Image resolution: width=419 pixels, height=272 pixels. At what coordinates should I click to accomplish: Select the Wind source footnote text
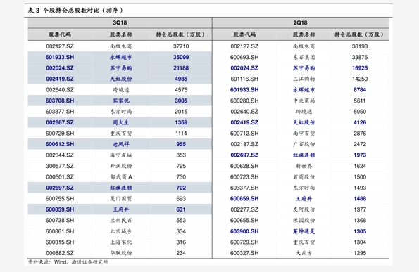click(68, 262)
